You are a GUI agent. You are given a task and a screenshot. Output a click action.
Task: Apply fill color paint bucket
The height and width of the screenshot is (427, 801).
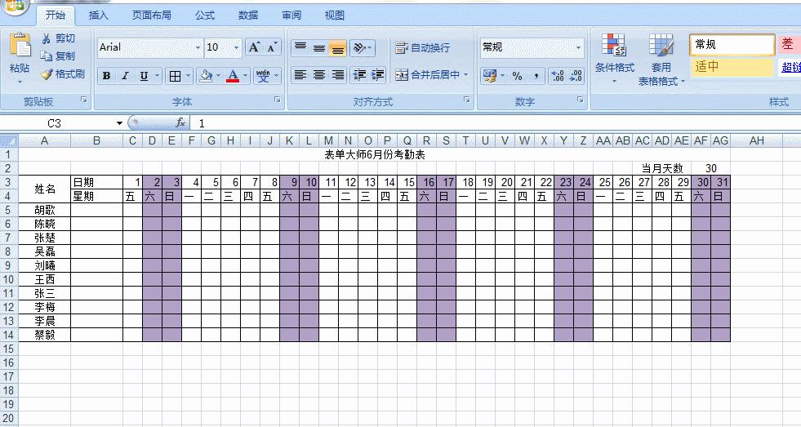pyautogui.click(x=206, y=76)
